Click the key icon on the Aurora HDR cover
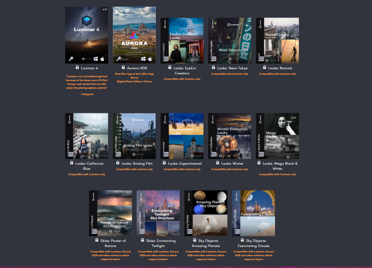This screenshot has width=372, height=268. click(x=119, y=59)
